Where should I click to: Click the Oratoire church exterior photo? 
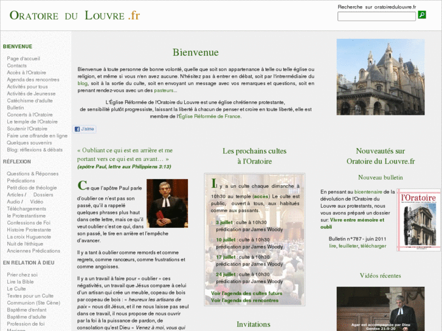coord(381,77)
